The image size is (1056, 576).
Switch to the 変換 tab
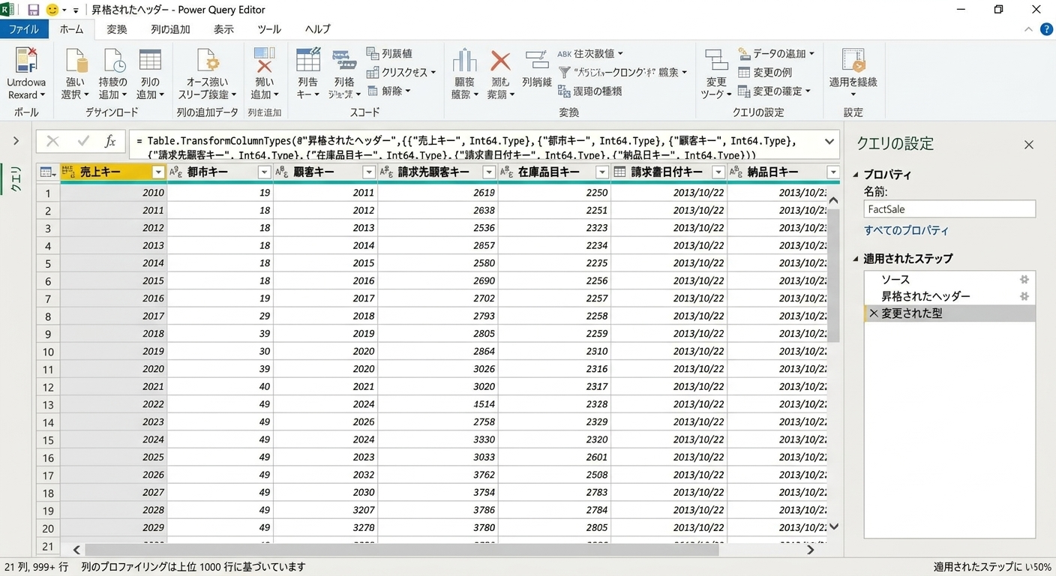point(117,29)
